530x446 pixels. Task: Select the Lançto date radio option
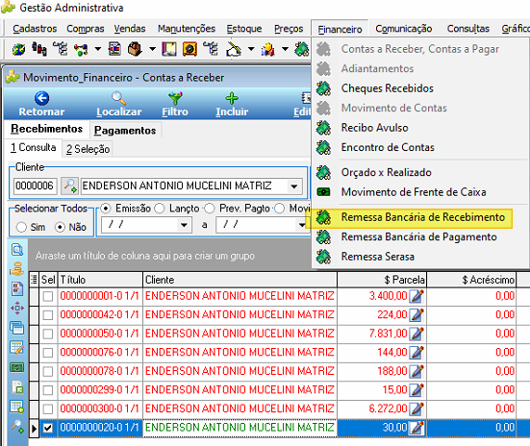click(x=160, y=209)
